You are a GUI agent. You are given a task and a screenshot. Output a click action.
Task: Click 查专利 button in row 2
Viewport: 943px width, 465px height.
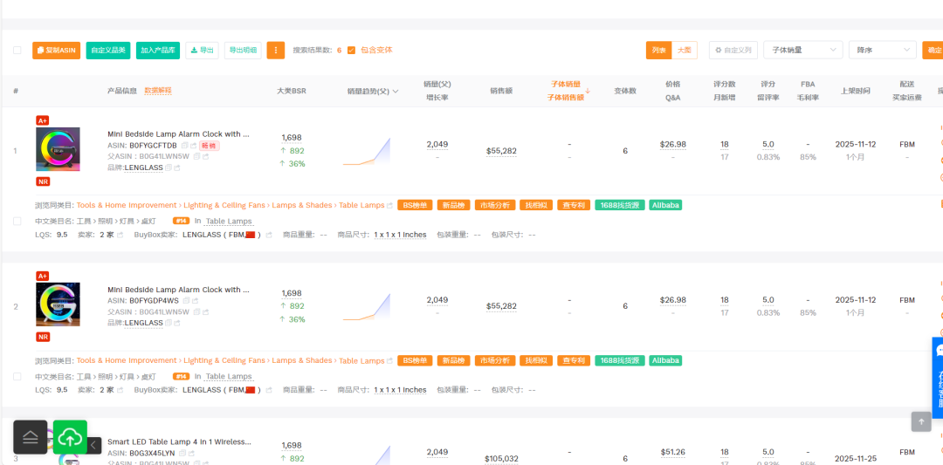coord(574,361)
